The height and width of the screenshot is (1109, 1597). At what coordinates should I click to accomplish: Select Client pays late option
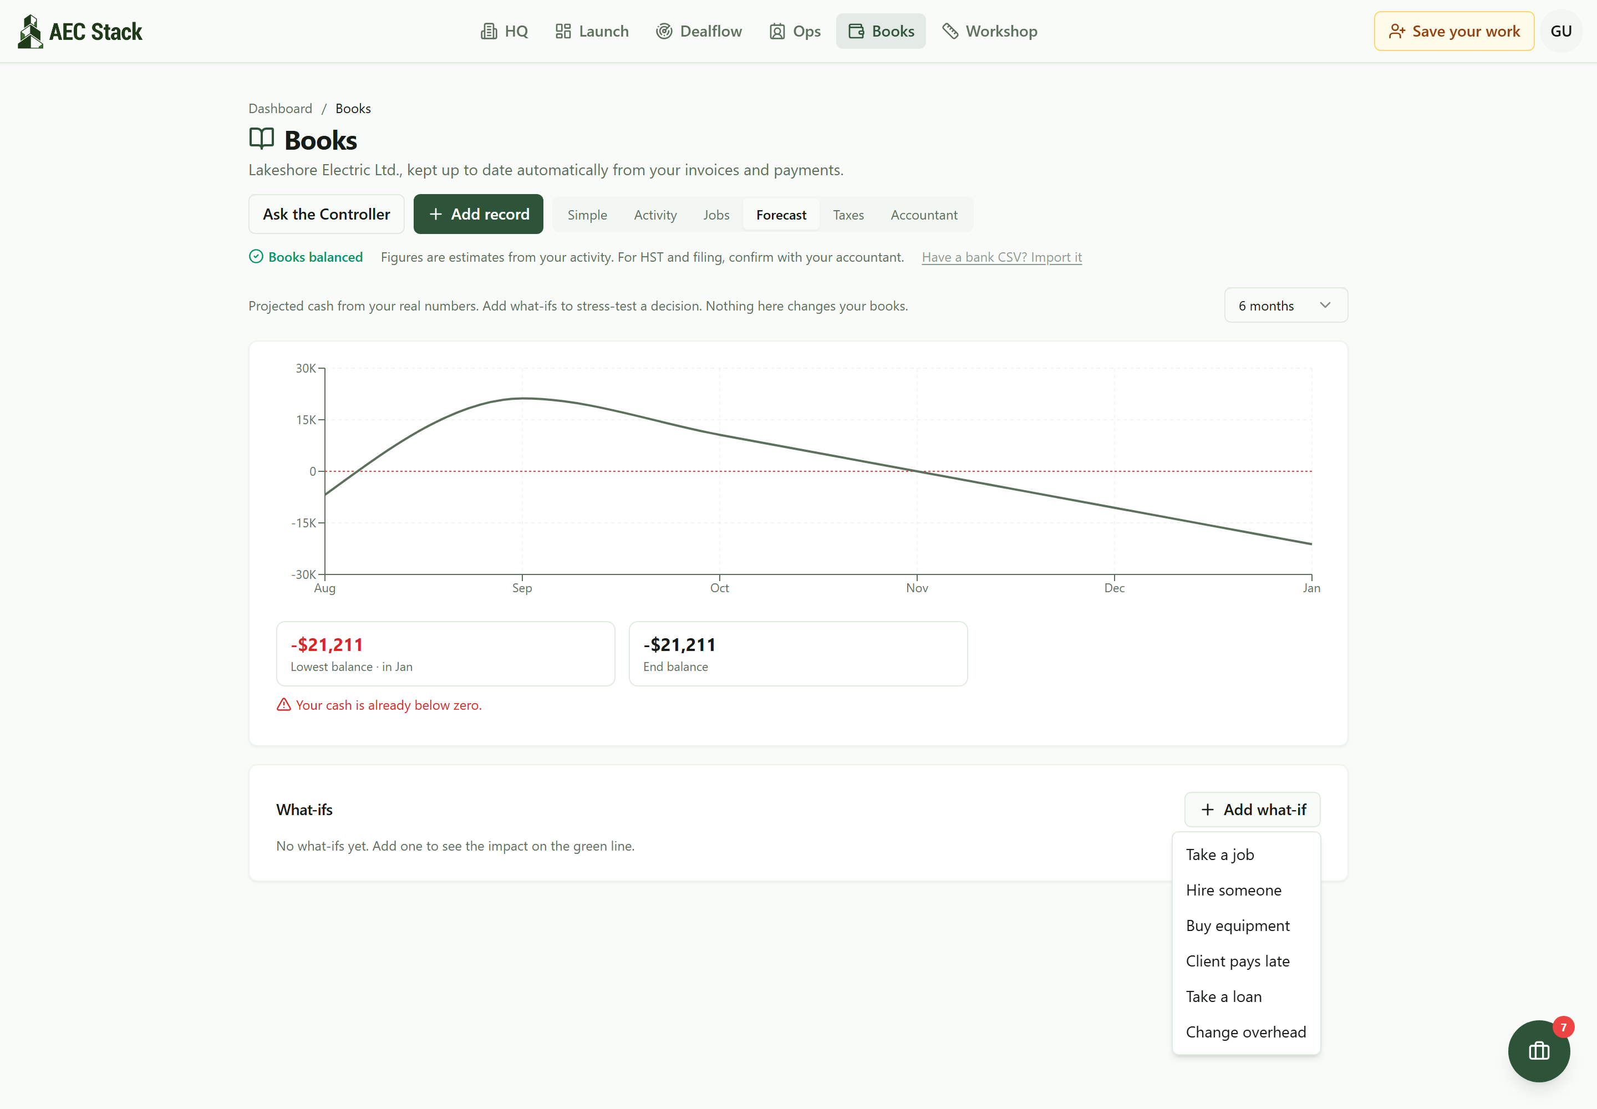(x=1246, y=961)
